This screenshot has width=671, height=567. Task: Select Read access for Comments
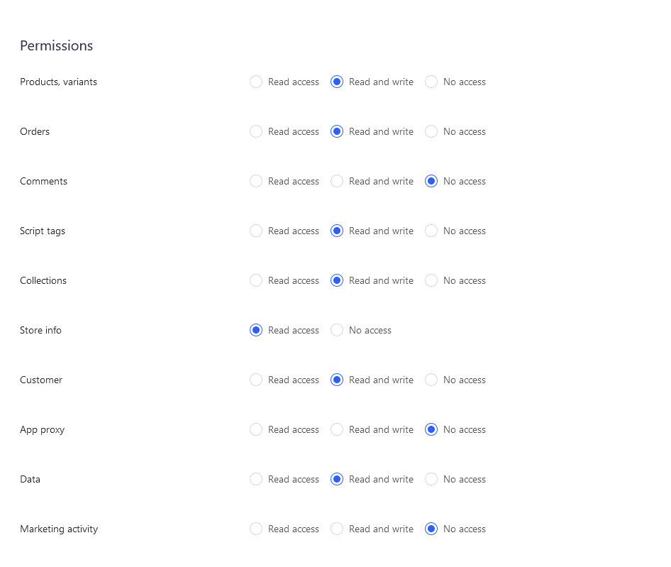[256, 181]
